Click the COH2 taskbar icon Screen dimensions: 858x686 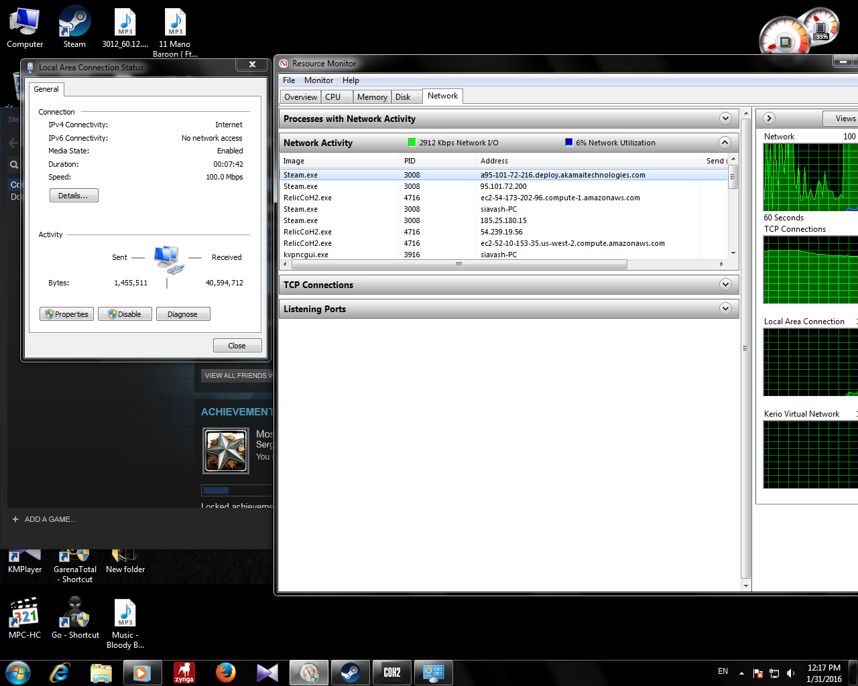click(392, 672)
